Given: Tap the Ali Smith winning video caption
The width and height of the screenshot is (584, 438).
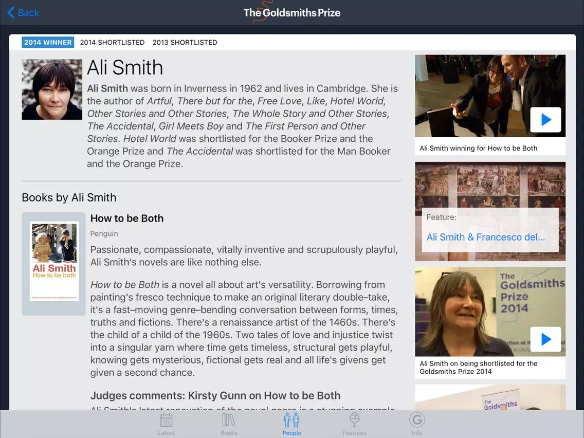Looking at the screenshot, I should click(x=478, y=148).
